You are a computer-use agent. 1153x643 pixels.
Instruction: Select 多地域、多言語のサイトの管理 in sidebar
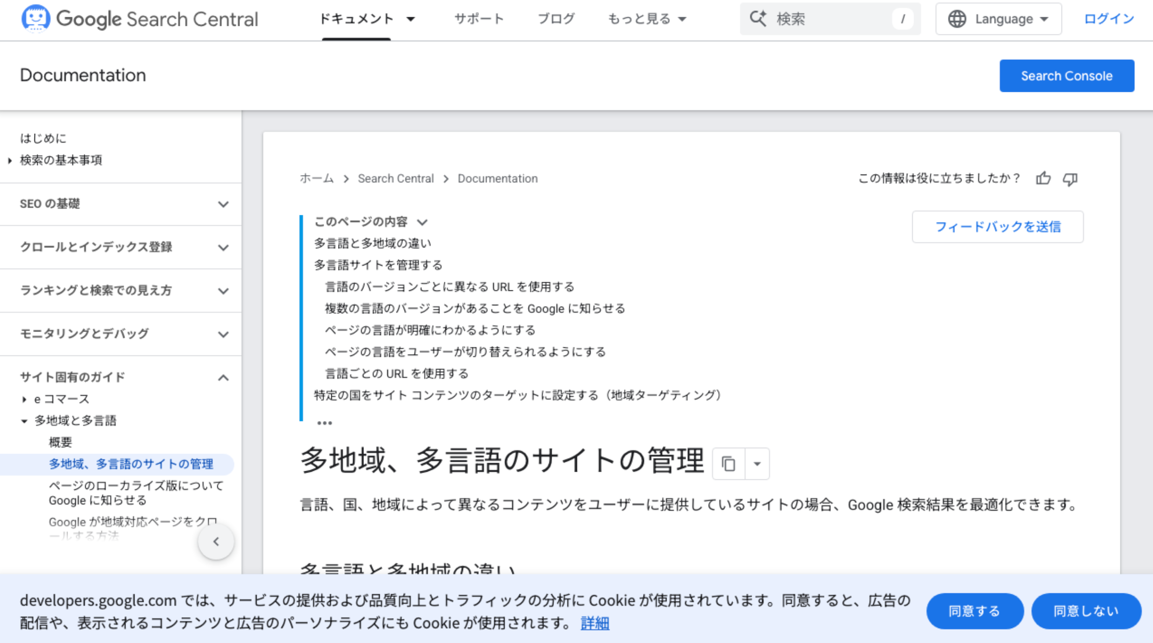(x=131, y=464)
